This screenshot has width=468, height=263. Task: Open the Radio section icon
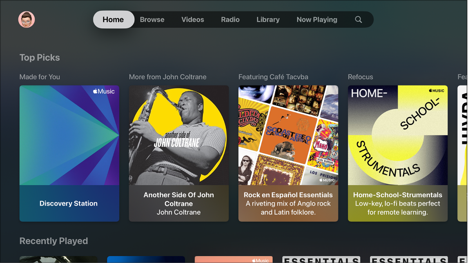click(x=230, y=19)
